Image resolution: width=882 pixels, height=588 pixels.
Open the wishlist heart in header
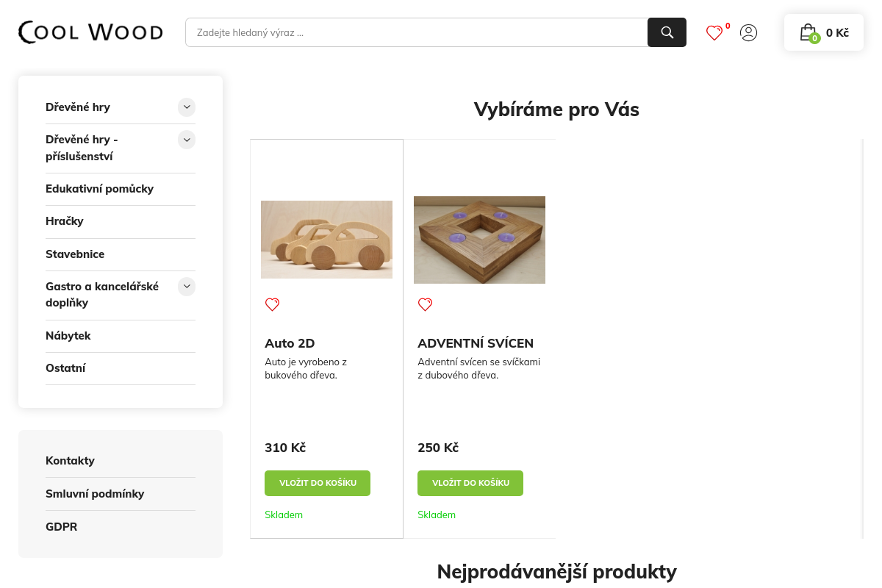[714, 33]
